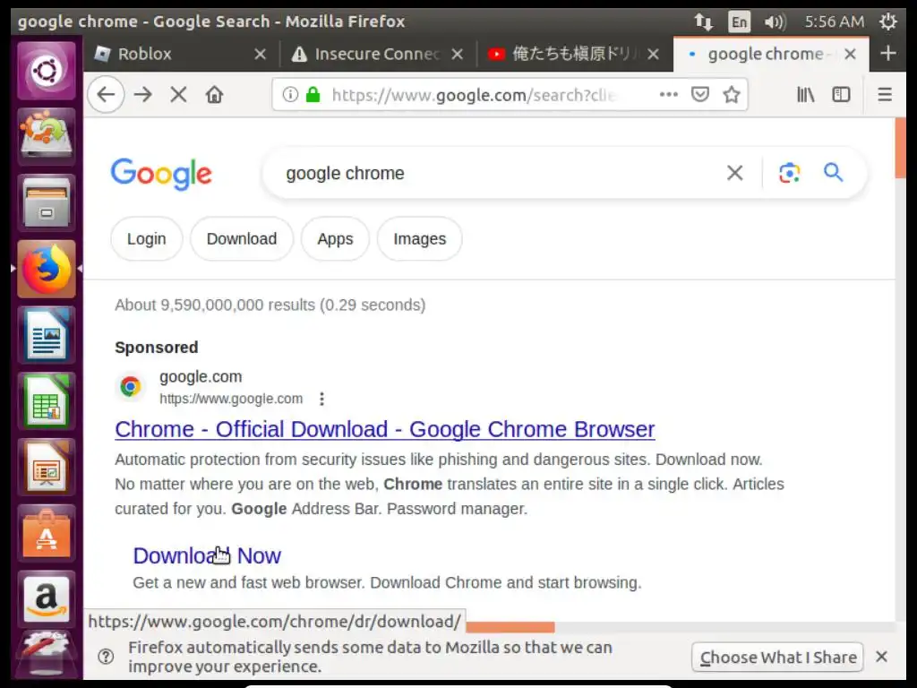Click the Firefox back arrow button
917x688 pixels.
[x=106, y=94]
